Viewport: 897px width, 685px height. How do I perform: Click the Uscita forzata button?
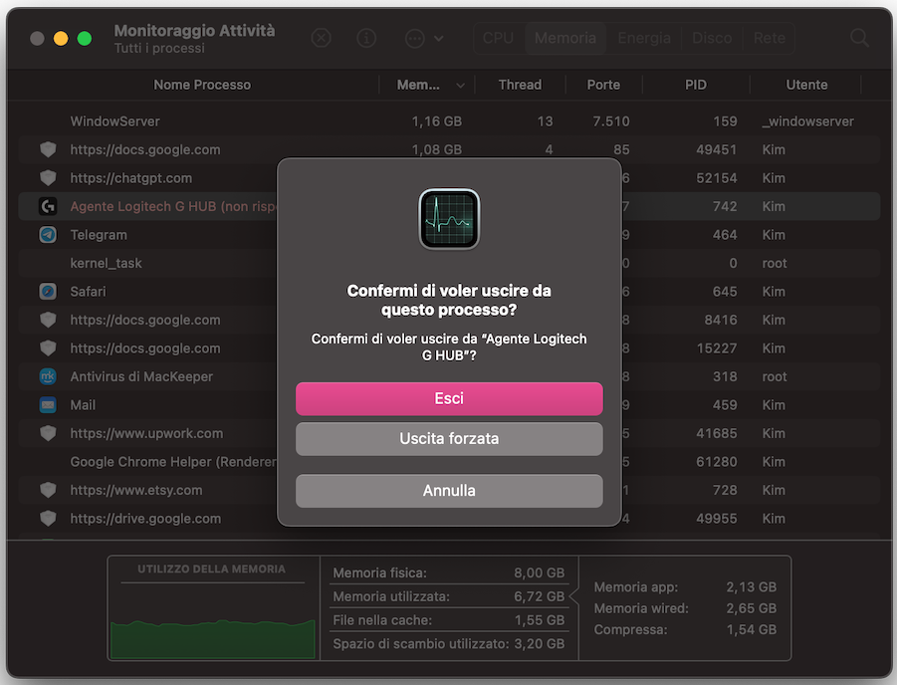pyautogui.click(x=449, y=438)
